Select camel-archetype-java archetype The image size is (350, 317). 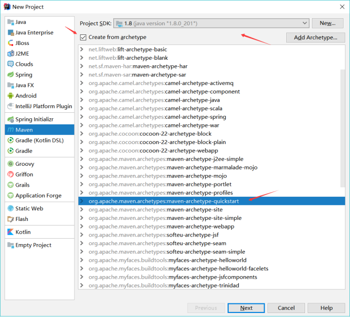[211, 100]
